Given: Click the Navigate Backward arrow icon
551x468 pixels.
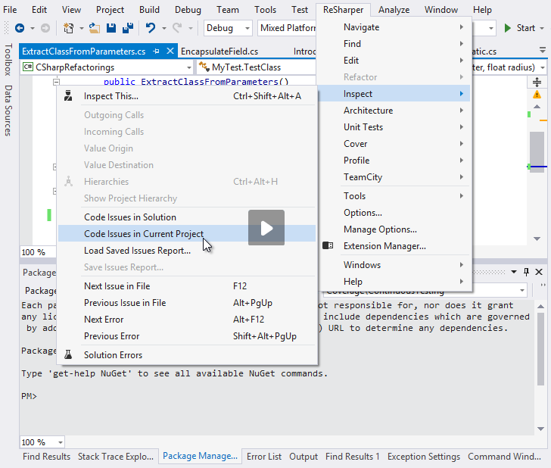Looking at the screenshot, I should point(20,28).
